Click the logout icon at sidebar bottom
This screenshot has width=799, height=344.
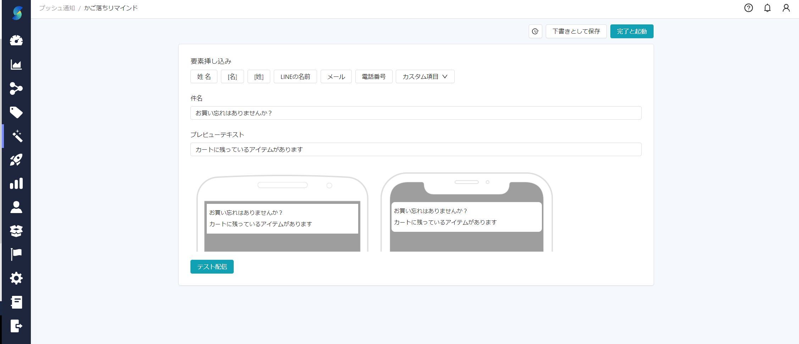(x=16, y=326)
